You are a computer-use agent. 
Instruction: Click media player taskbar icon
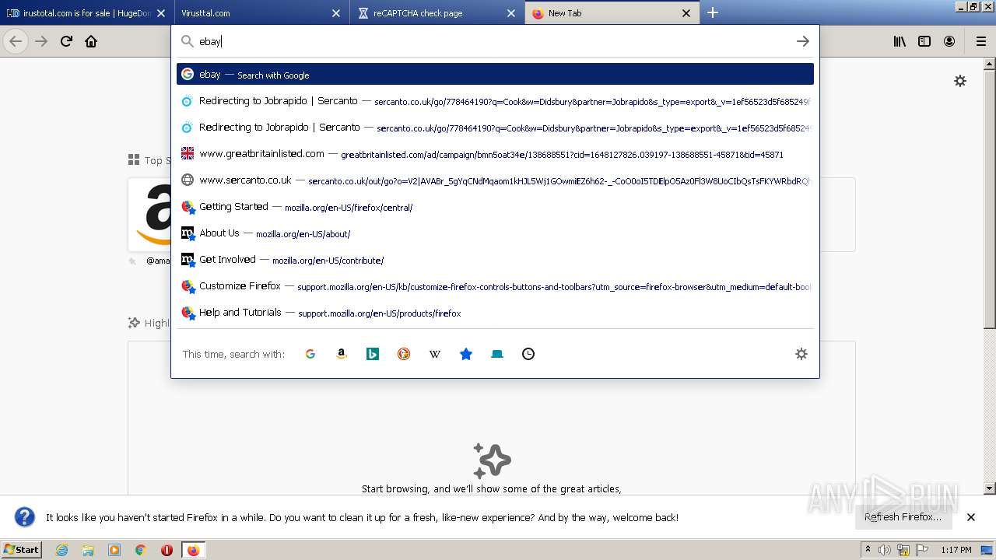coord(114,550)
